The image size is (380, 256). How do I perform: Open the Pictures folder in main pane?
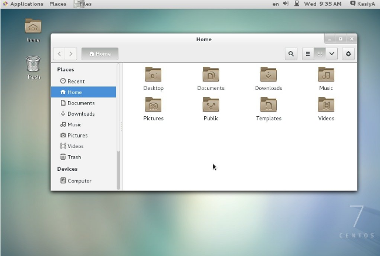pyautogui.click(x=153, y=105)
